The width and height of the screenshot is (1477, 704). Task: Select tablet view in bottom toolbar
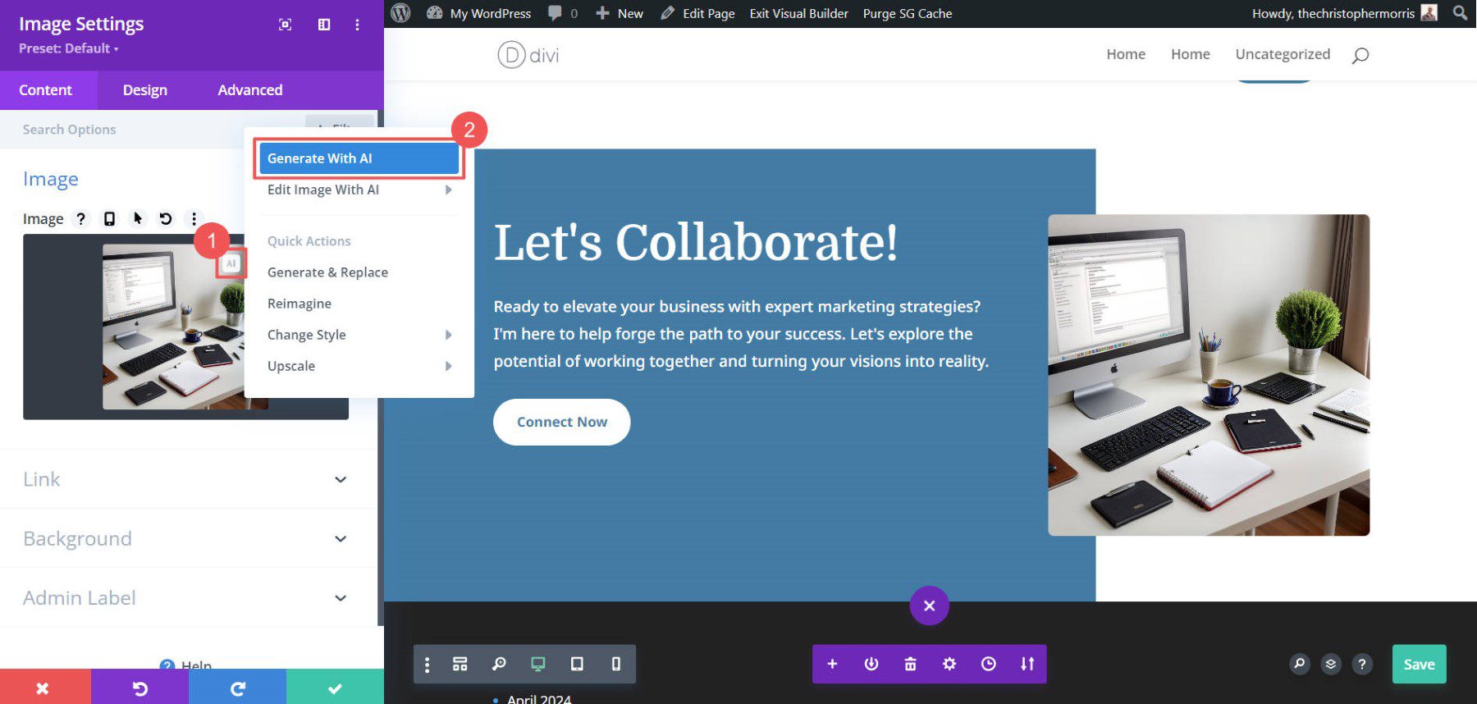click(577, 664)
